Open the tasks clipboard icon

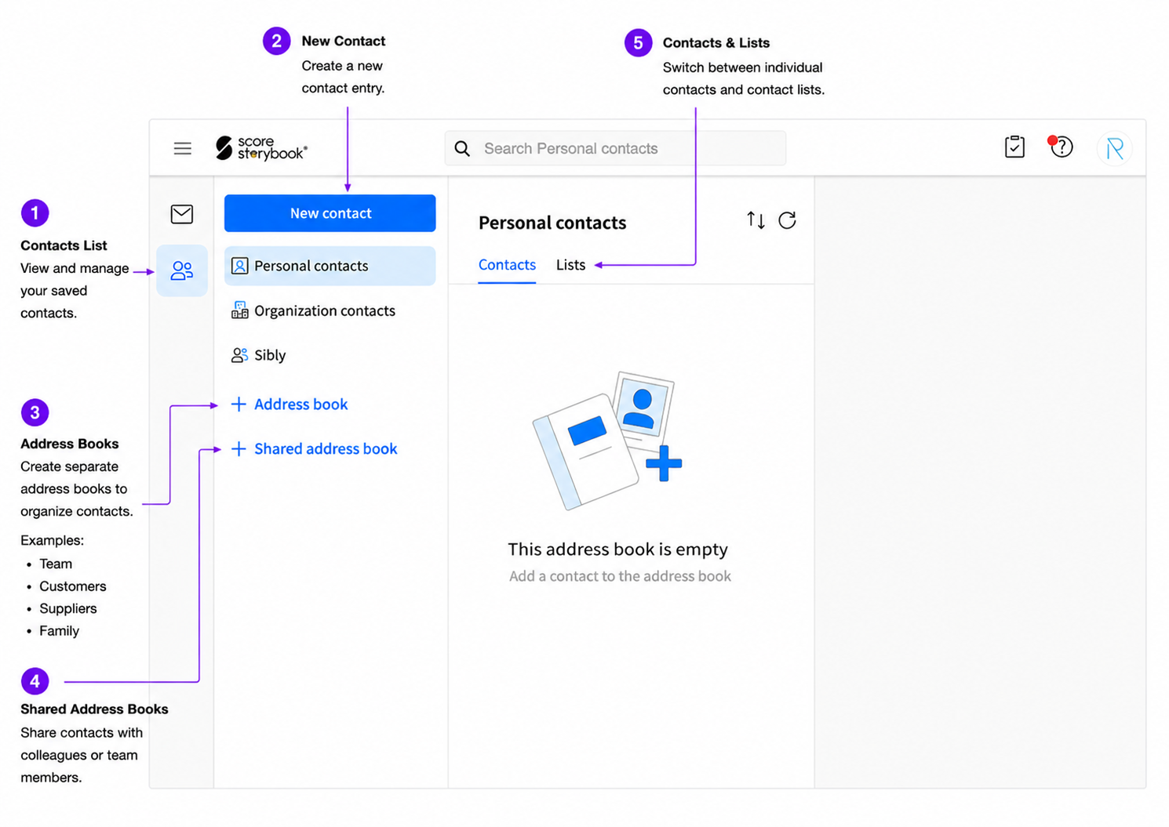click(1014, 147)
